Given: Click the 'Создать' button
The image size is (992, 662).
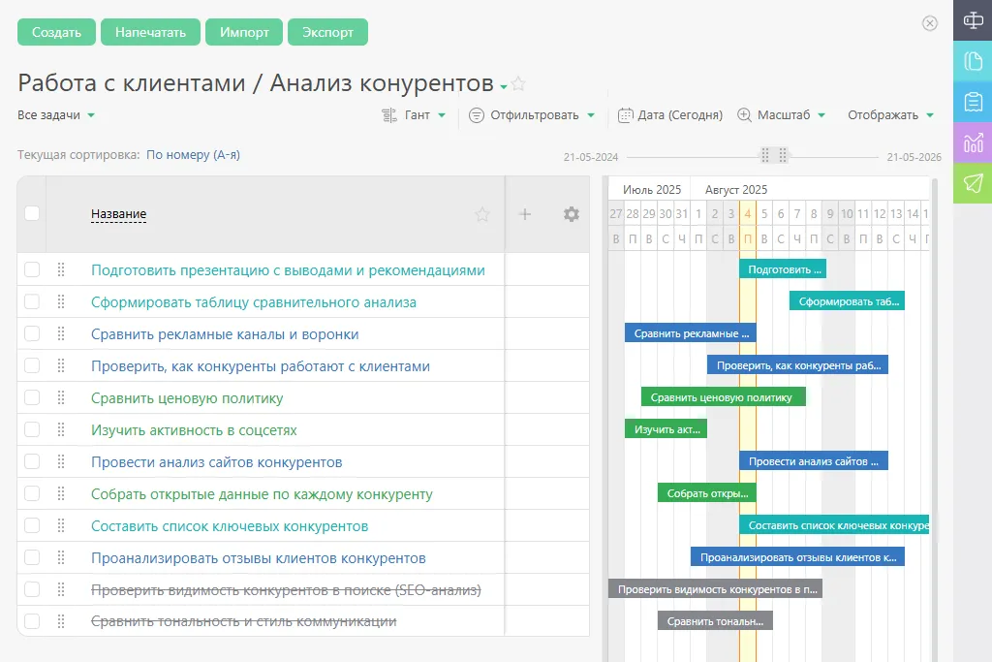Looking at the screenshot, I should pyautogui.click(x=56, y=32).
